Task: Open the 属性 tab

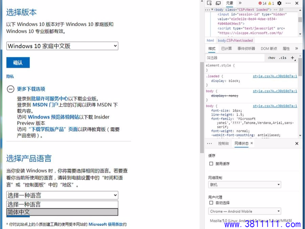Action: pyautogui.click(x=286, y=49)
